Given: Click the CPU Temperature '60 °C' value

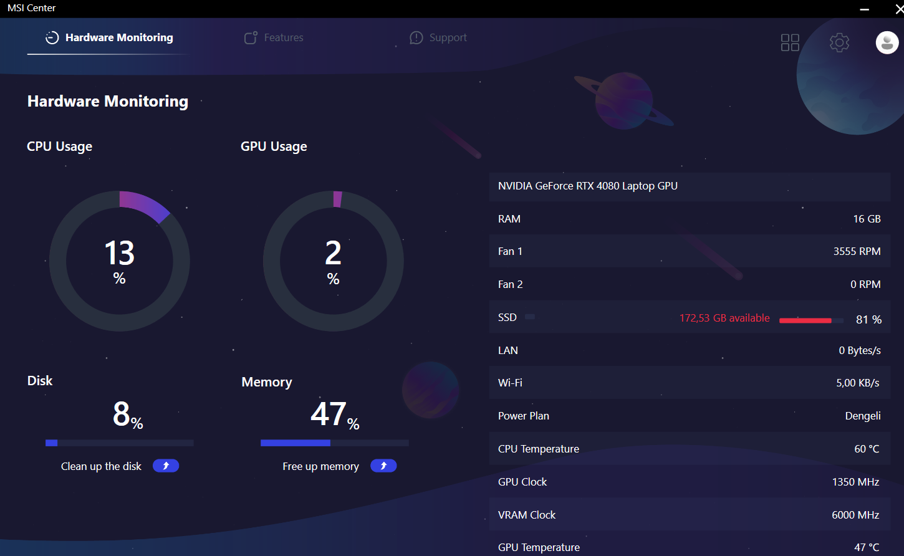Looking at the screenshot, I should pyautogui.click(x=867, y=449).
